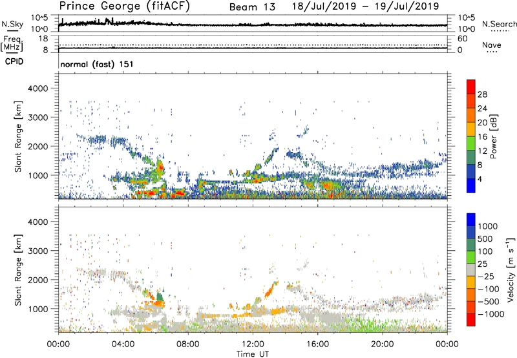Click the '2000' tick of Velocity panel axis
The width and height of the screenshot is (517, 358).
coord(37,280)
